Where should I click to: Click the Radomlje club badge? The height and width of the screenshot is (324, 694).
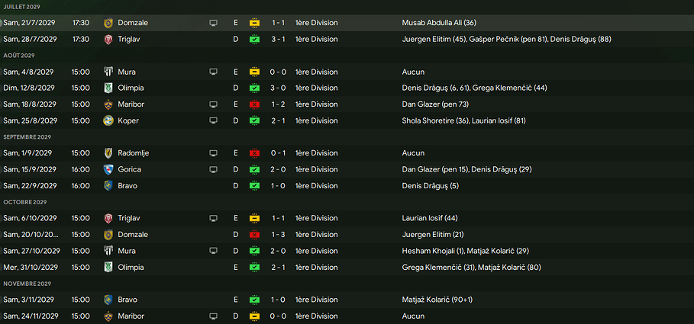(x=108, y=153)
